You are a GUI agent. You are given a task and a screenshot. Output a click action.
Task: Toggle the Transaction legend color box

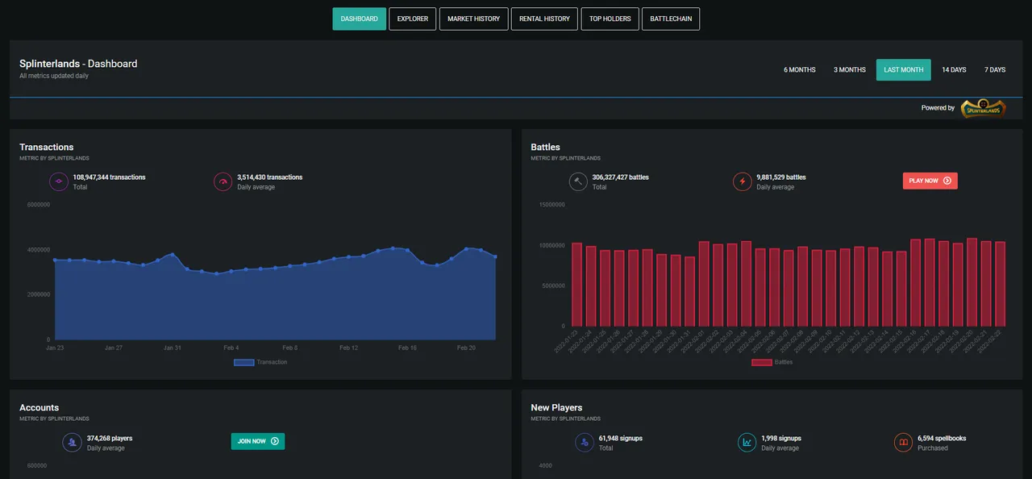tap(244, 362)
